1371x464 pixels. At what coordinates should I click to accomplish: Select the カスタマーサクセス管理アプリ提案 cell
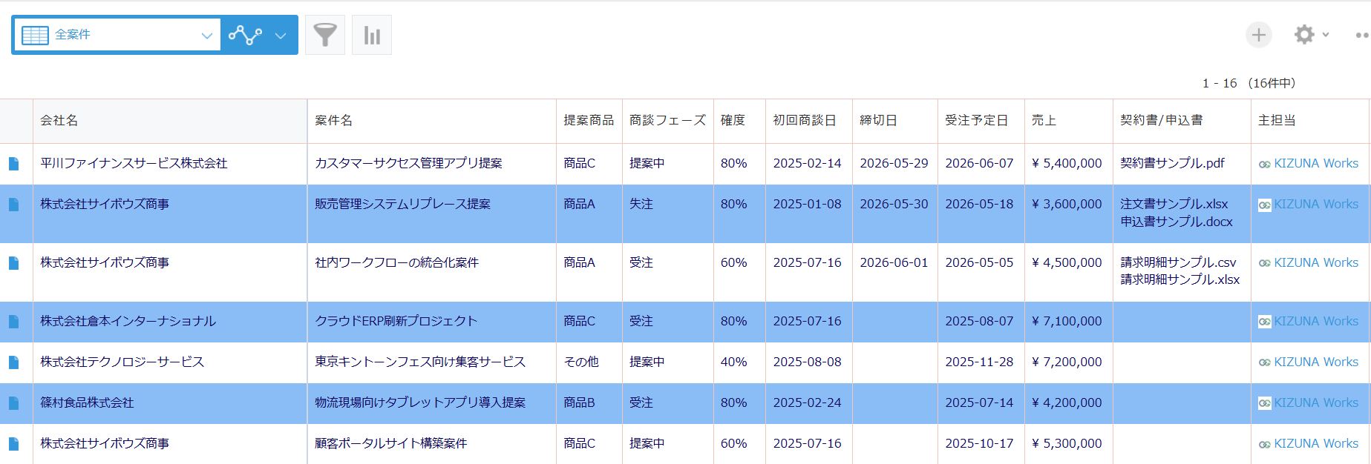pos(432,164)
